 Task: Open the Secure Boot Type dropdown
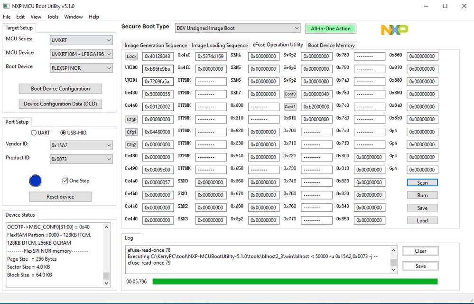[x=238, y=28]
